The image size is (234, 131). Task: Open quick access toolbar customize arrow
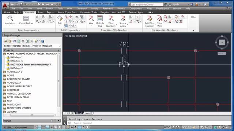[x=60, y=4]
